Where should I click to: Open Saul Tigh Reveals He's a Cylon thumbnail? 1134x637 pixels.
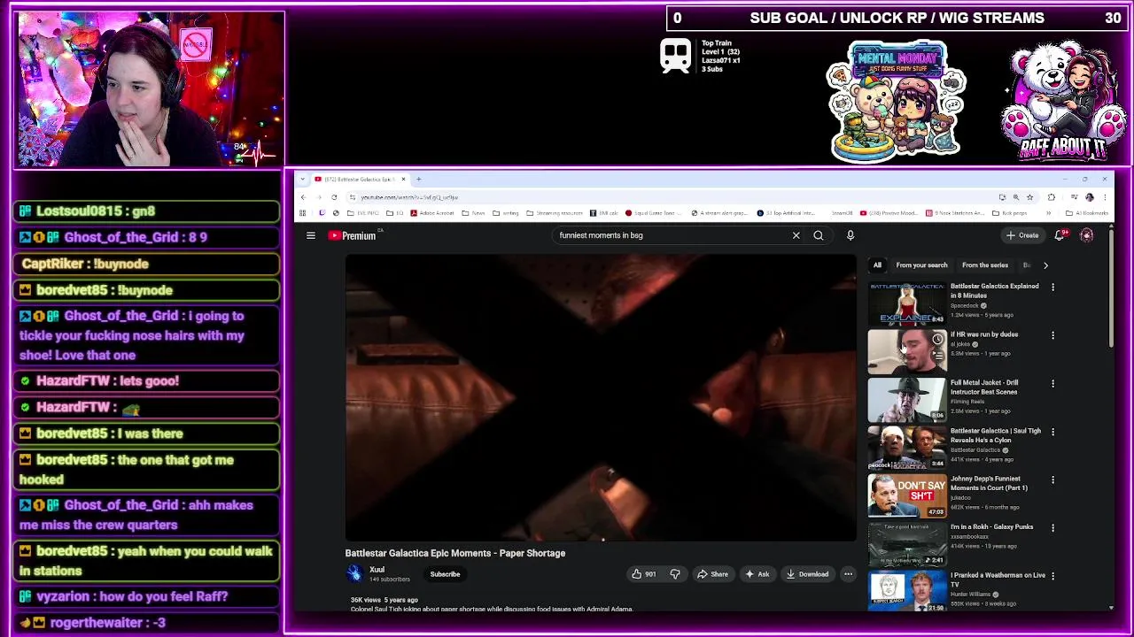point(907,447)
